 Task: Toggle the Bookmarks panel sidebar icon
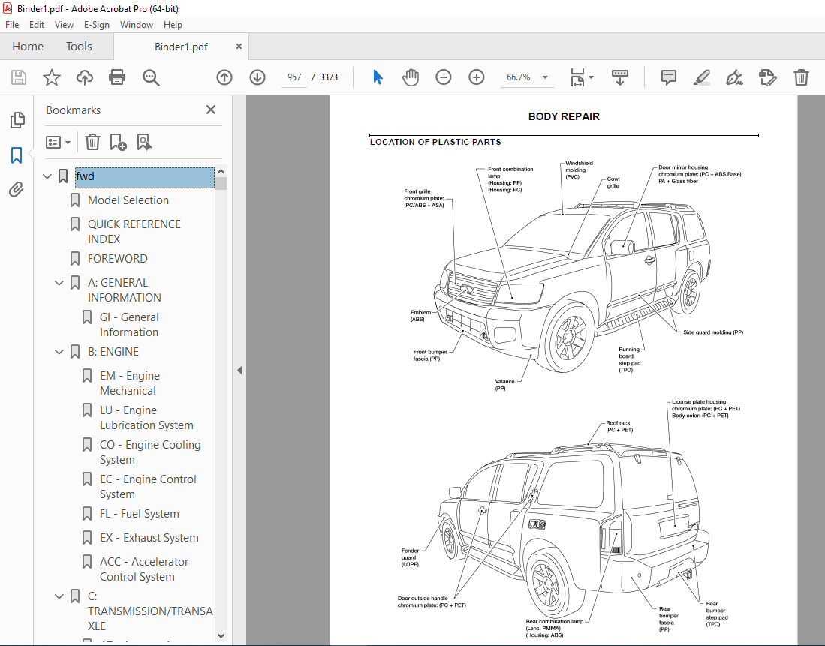click(x=17, y=155)
